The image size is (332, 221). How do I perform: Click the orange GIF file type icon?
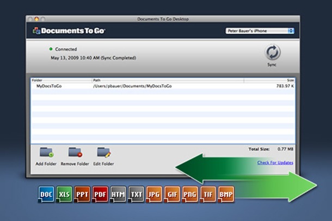[172, 194]
